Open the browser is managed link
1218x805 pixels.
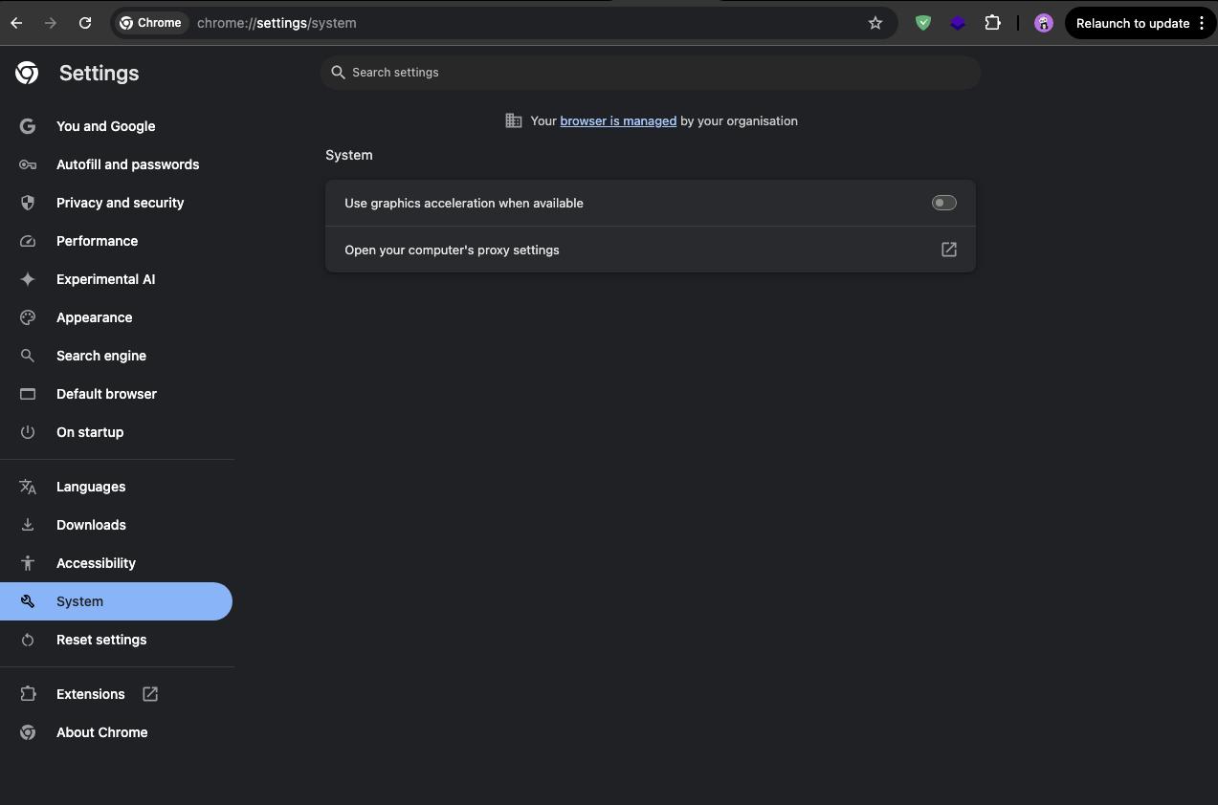pyautogui.click(x=617, y=120)
